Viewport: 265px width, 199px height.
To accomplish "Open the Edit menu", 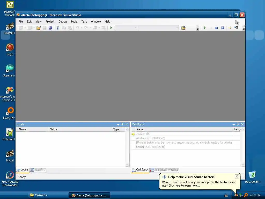I will 29,22.
